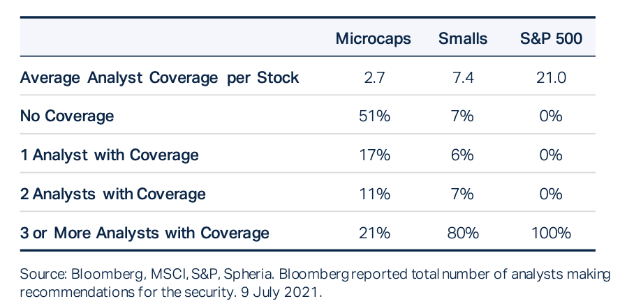Click the S&P 500 column header
Screen dimensions: 620x308
551,38
